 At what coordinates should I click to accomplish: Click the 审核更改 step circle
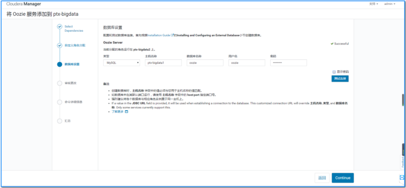point(60,83)
